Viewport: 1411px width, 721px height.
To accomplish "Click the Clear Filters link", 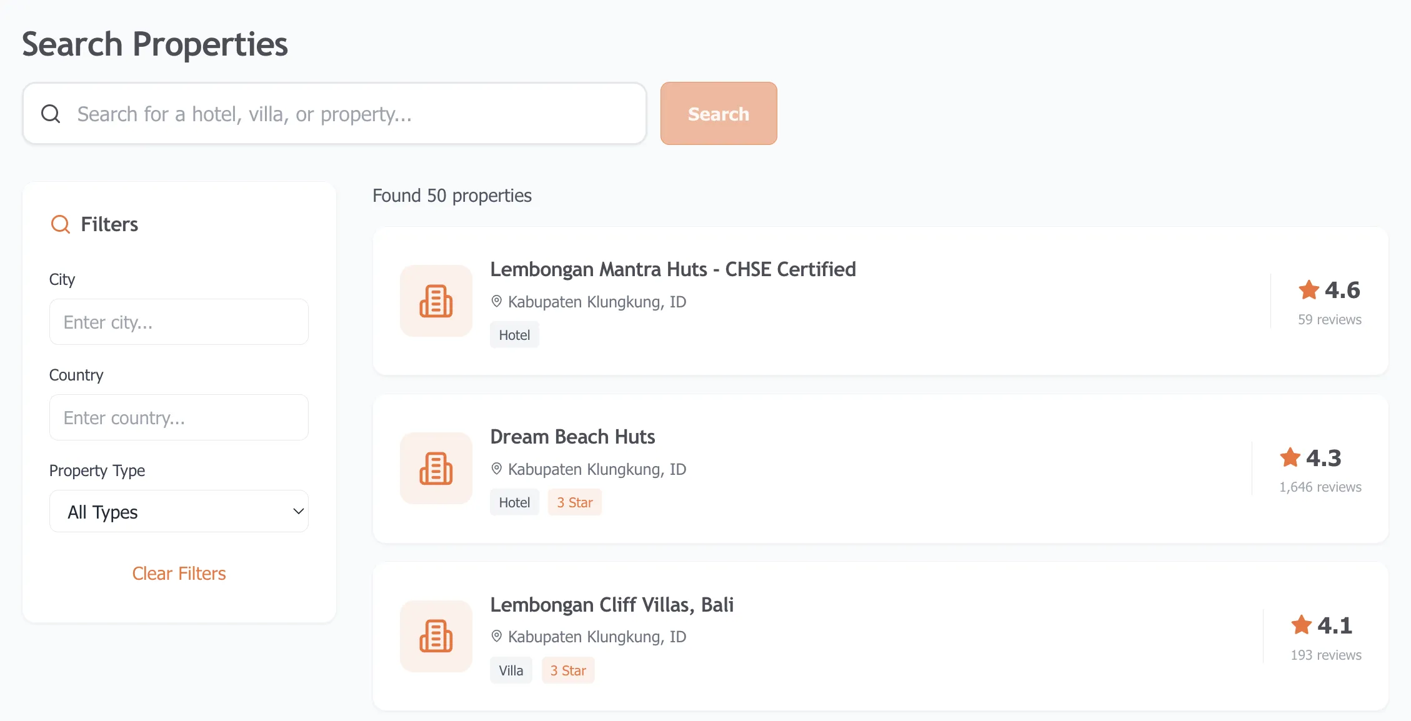I will (x=179, y=574).
